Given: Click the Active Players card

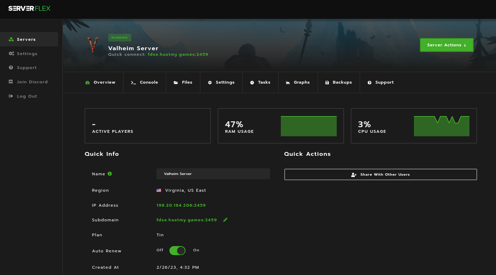Looking at the screenshot, I should [148, 126].
